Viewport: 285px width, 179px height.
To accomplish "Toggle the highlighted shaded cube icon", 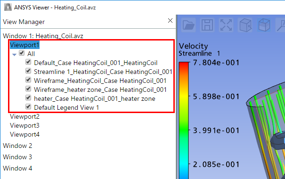I will [263, 25].
